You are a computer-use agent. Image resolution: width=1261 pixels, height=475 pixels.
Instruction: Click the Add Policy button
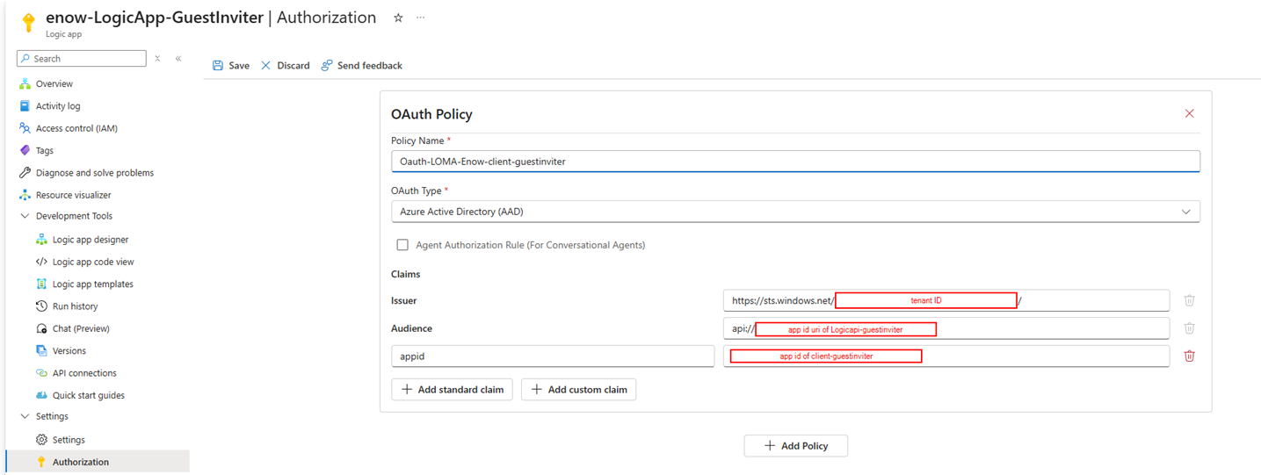[x=795, y=446]
